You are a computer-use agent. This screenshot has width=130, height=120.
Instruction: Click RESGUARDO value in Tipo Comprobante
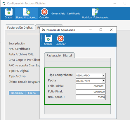(x=83, y=76)
